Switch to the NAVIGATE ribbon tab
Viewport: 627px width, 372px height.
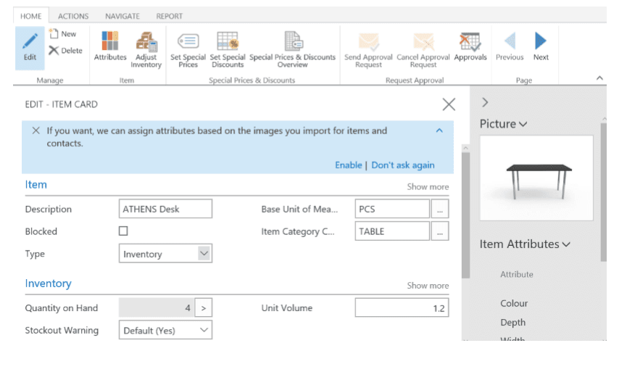[123, 16]
